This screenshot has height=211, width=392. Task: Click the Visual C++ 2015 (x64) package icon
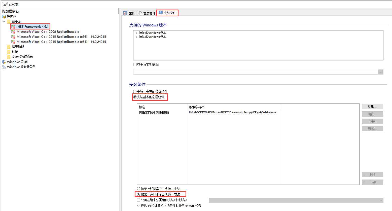pos(13,42)
